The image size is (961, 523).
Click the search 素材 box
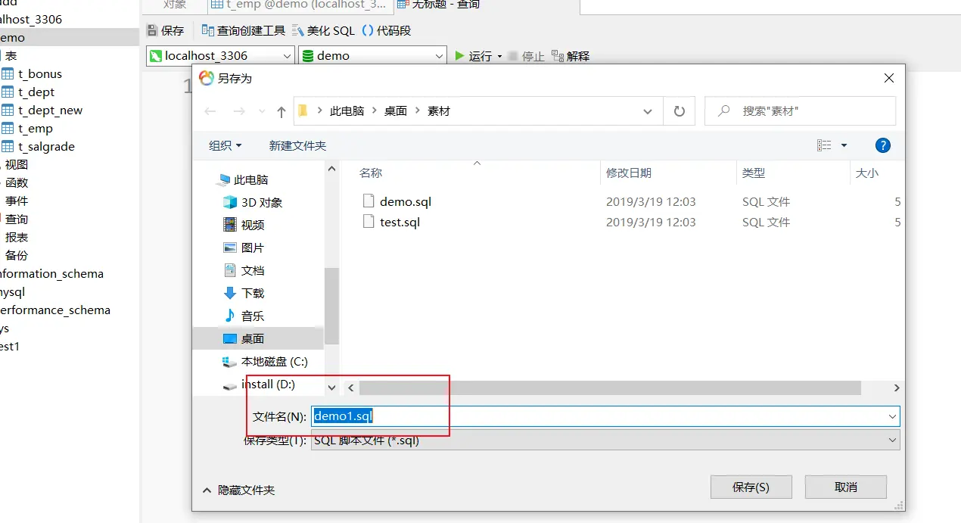800,111
